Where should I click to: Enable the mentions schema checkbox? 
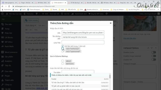(63, 63)
